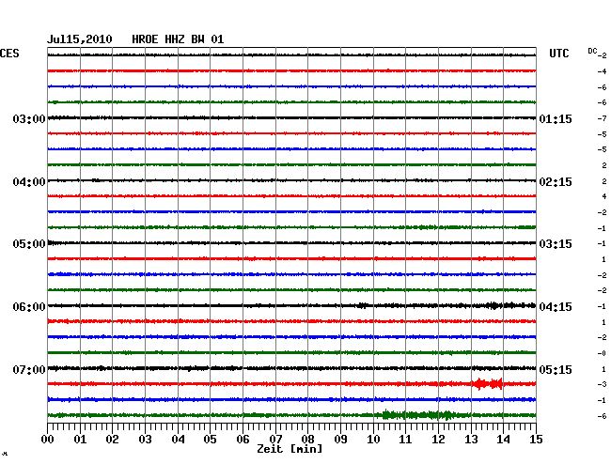This screenshot has height=464, width=611.
Task: Select minute tick label 15
Action: point(536,439)
